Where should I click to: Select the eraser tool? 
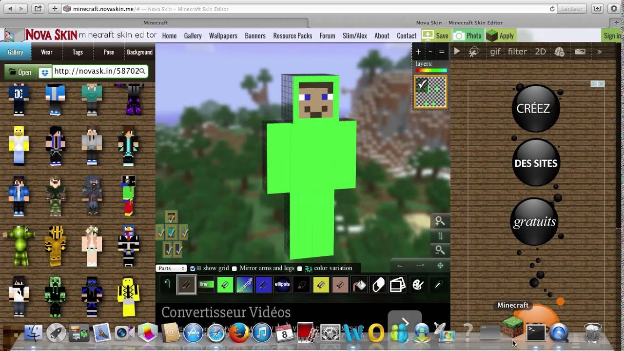click(x=378, y=285)
